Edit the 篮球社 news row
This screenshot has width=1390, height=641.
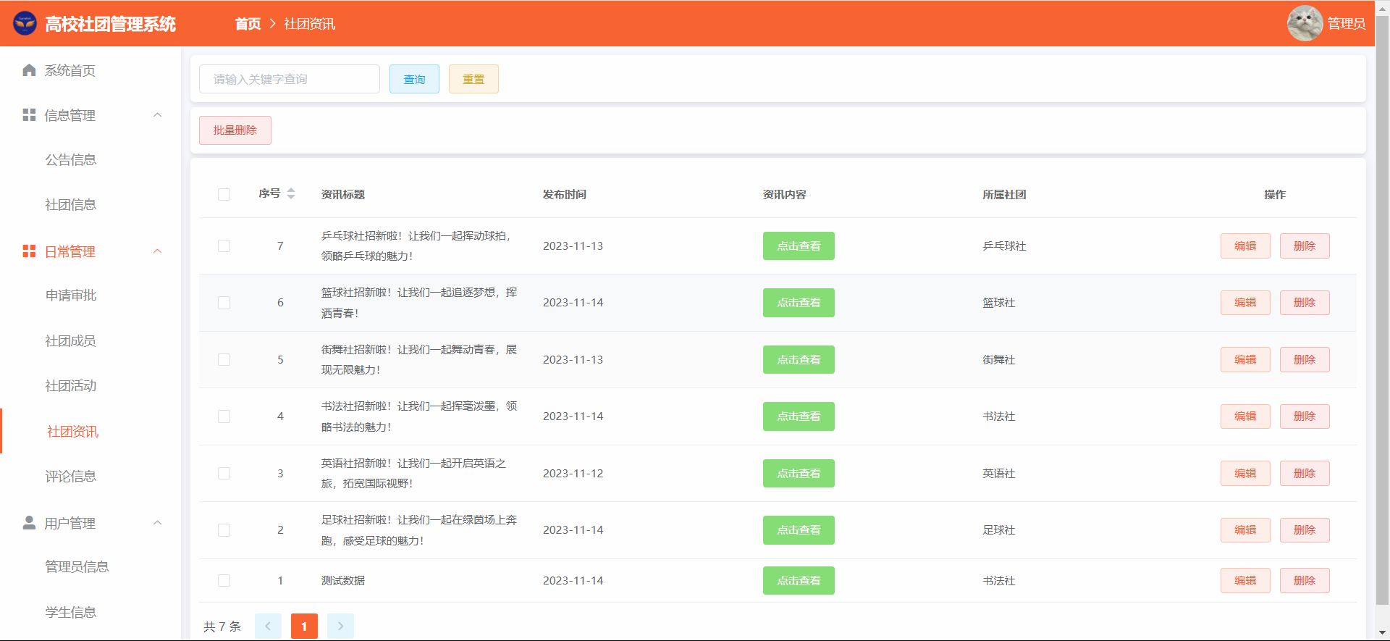(x=1245, y=303)
